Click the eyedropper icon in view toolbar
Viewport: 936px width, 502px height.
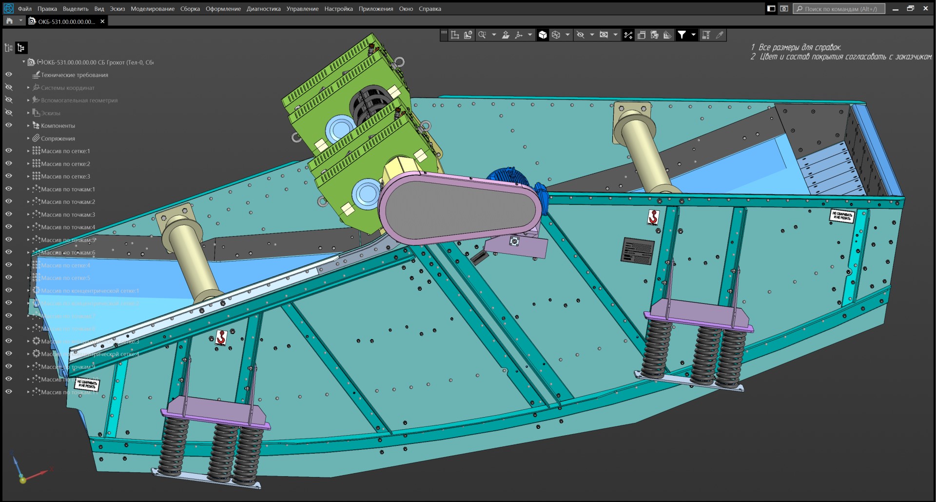click(x=720, y=35)
